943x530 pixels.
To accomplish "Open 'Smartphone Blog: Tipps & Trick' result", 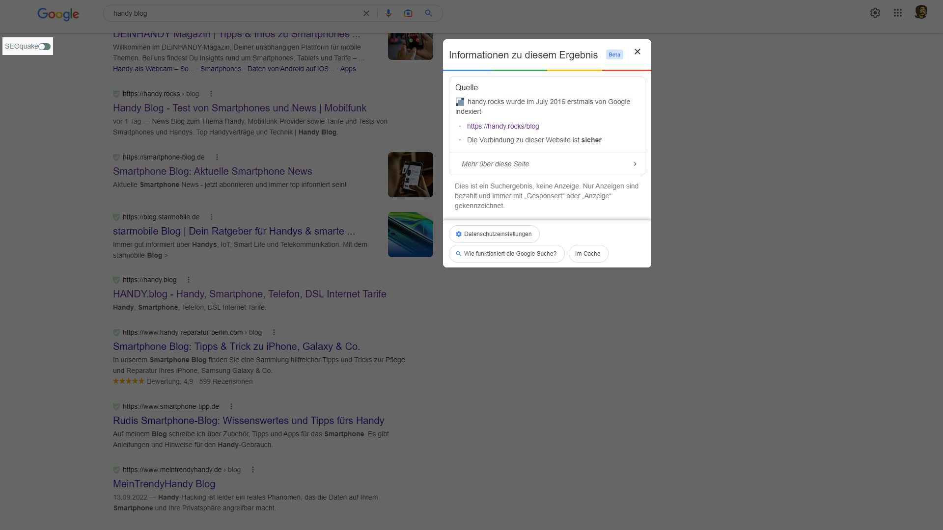I will [237, 346].
